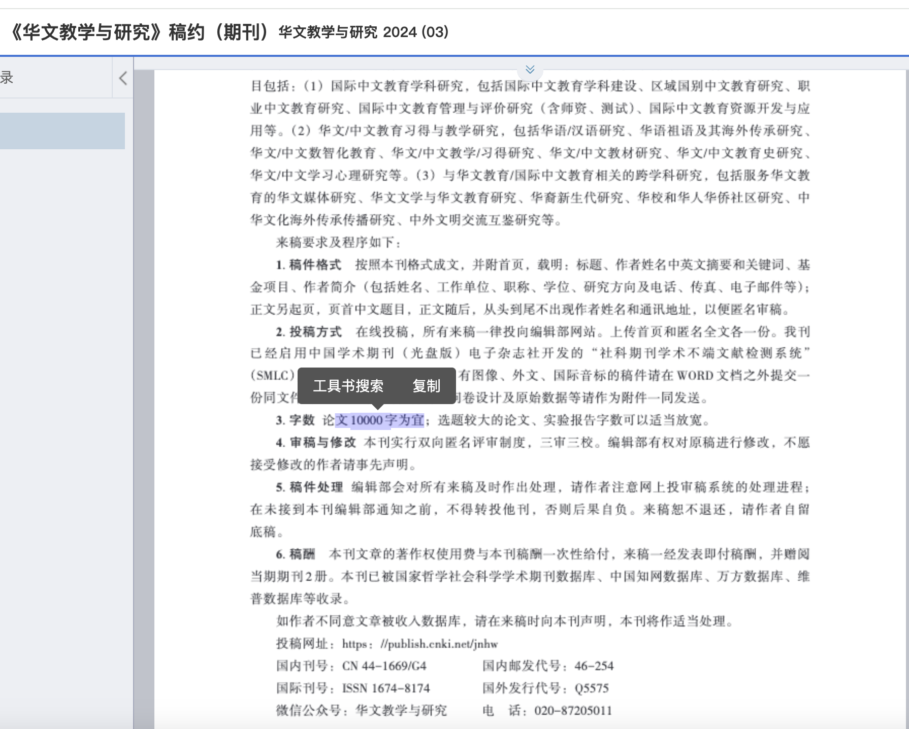
Task: Click the bold heading 3. 字数
Action: pos(296,420)
